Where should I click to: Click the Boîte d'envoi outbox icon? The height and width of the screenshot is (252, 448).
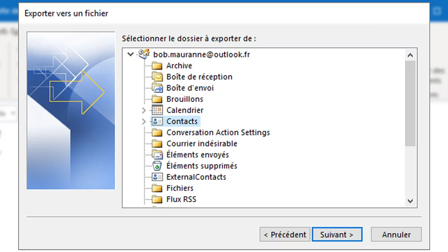(x=157, y=88)
